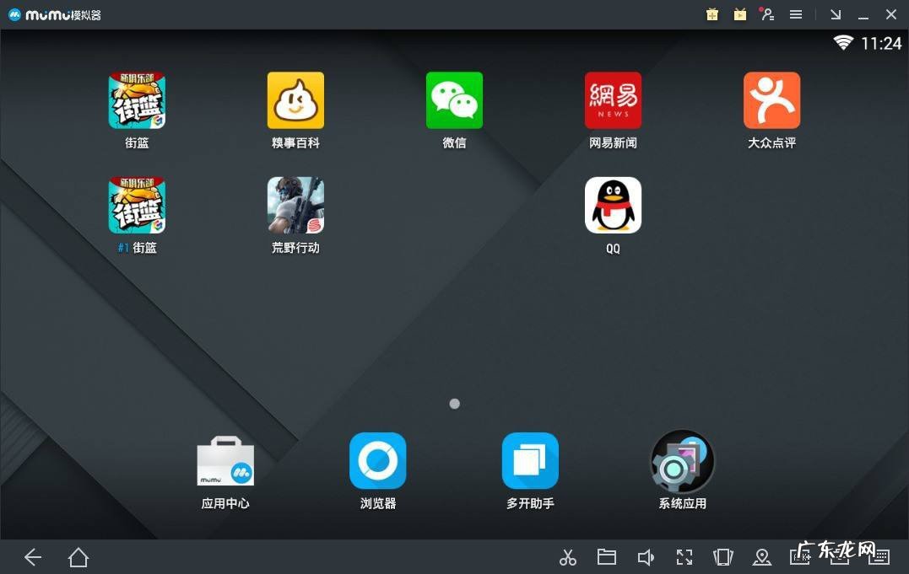
Task: Open the shared folder from the bottom toolbar
Action: coord(607,557)
